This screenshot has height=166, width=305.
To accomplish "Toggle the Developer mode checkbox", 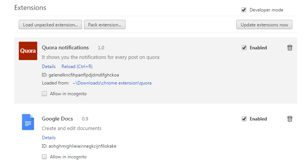I will coord(244,10).
